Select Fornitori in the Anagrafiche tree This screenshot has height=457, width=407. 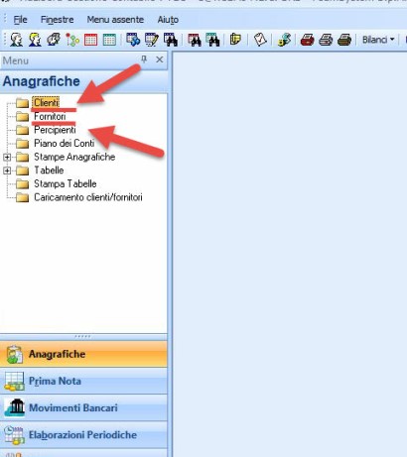(50, 116)
